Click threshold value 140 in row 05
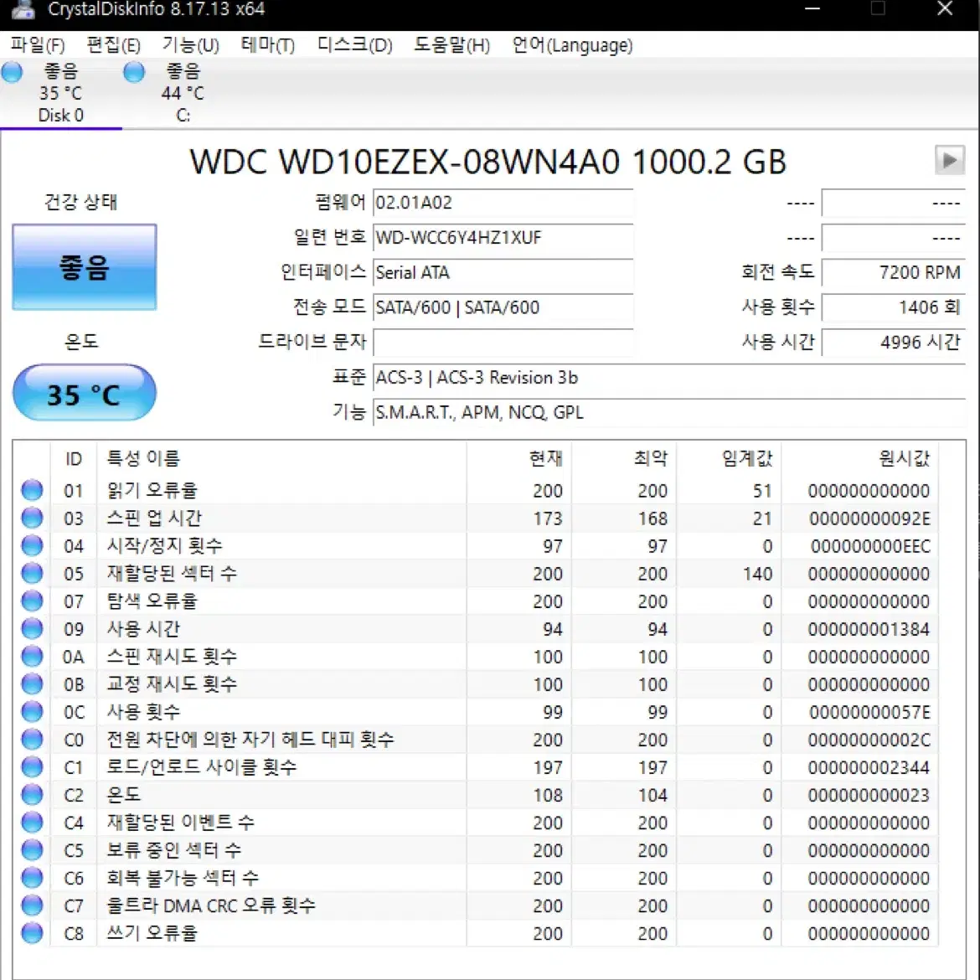Screen dimensions: 980x980 click(x=757, y=574)
